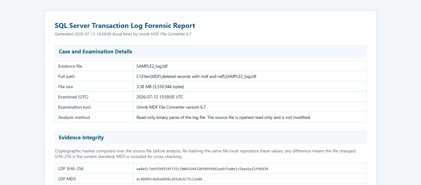Screen dimensions: 421x185
Task: Select the 'Analysis method' label cell
Action: coord(94,117)
